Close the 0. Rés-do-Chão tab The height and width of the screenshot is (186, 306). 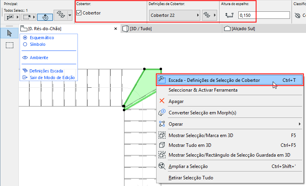[x=115, y=29]
